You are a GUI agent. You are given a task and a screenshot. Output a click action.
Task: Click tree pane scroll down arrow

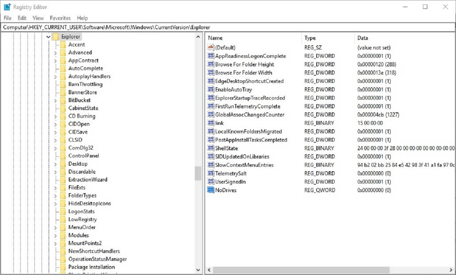click(198, 270)
